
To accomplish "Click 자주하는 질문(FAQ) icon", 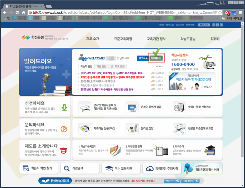I will tap(85, 129).
